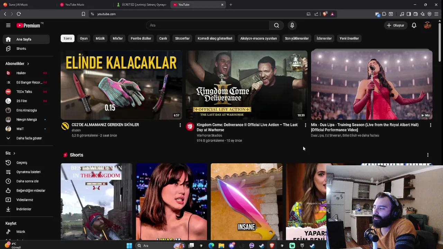Open Shorts in the sidebar

point(26,49)
